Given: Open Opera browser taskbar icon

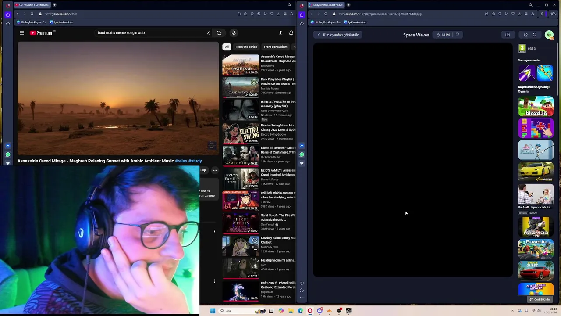Looking at the screenshot, I should (310, 311).
